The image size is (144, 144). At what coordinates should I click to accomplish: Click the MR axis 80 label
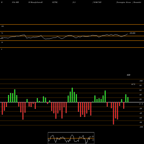pos(141,86)
